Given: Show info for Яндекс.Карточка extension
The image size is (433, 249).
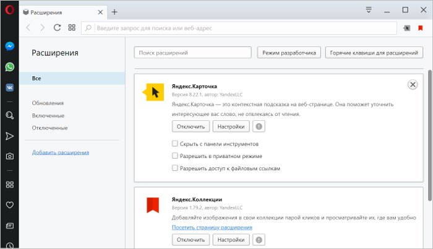Looking at the screenshot, I should (x=259, y=126).
